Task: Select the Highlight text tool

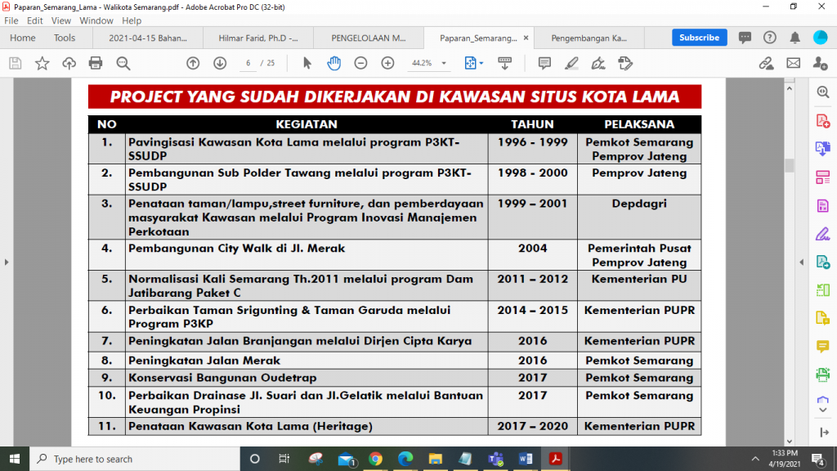Action: [571, 63]
